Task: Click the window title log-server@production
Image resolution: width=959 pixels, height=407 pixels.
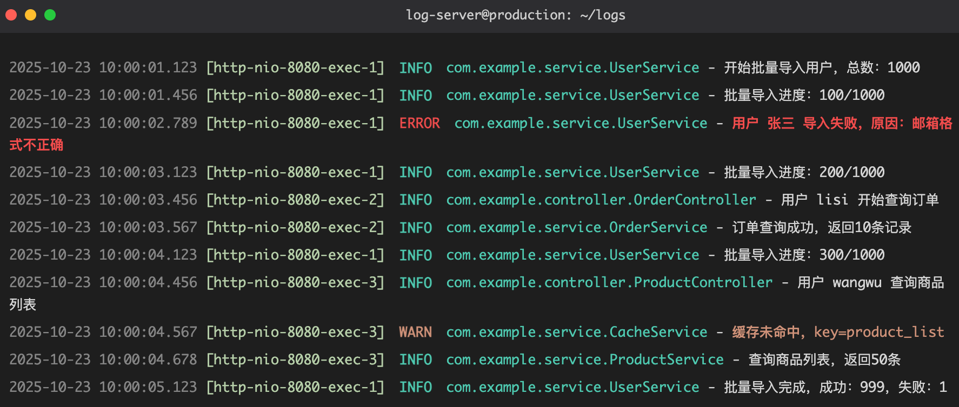Action: [x=515, y=15]
